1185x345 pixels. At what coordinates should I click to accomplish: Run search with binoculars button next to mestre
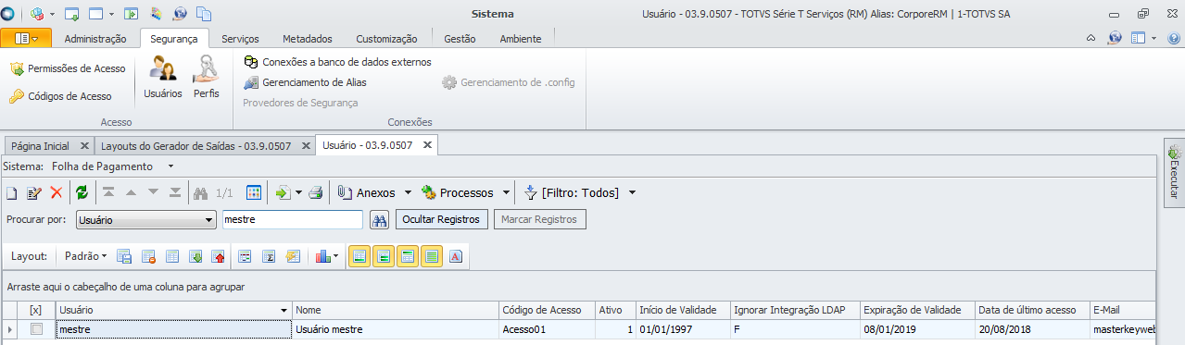pos(379,219)
